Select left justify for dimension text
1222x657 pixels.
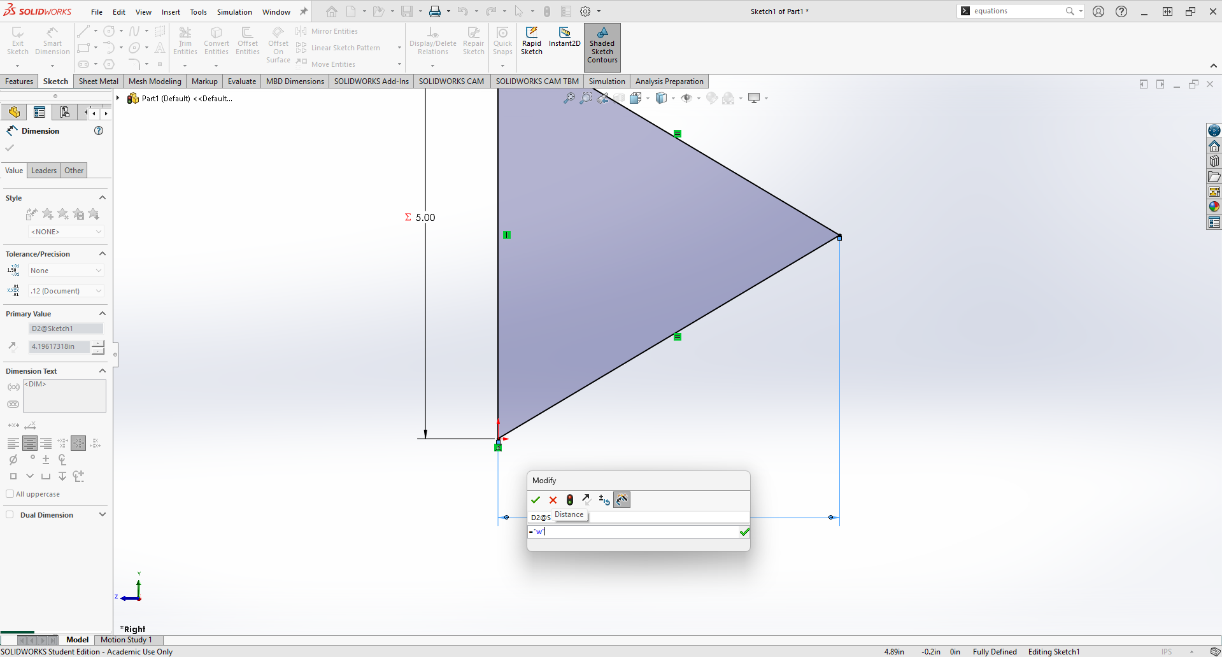point(13,443)
